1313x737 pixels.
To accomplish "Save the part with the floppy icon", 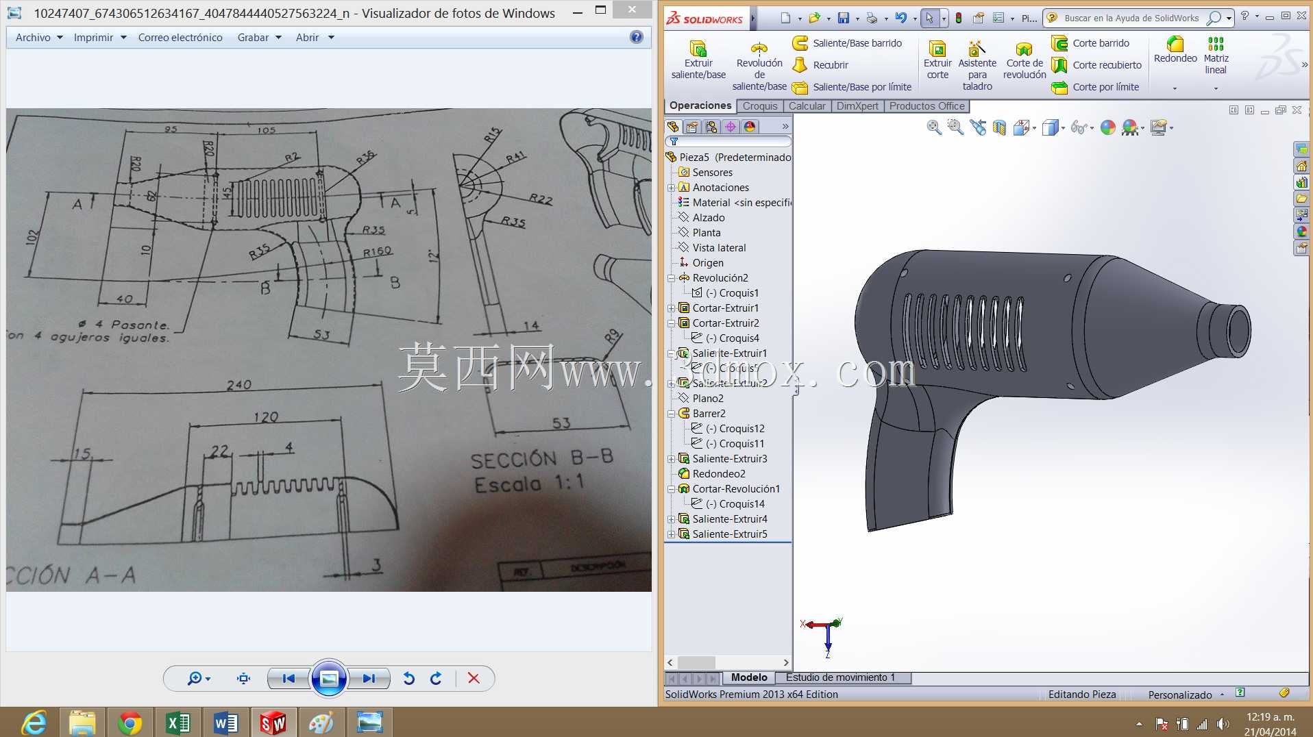I will click(844, 18).
